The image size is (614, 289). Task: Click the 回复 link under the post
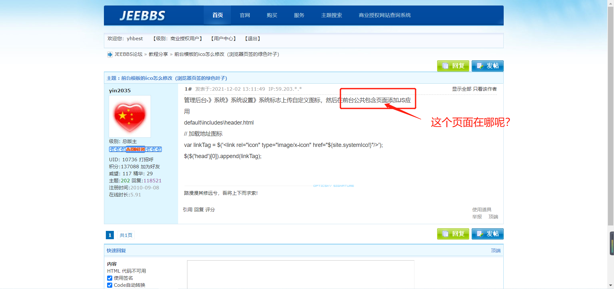199,210
